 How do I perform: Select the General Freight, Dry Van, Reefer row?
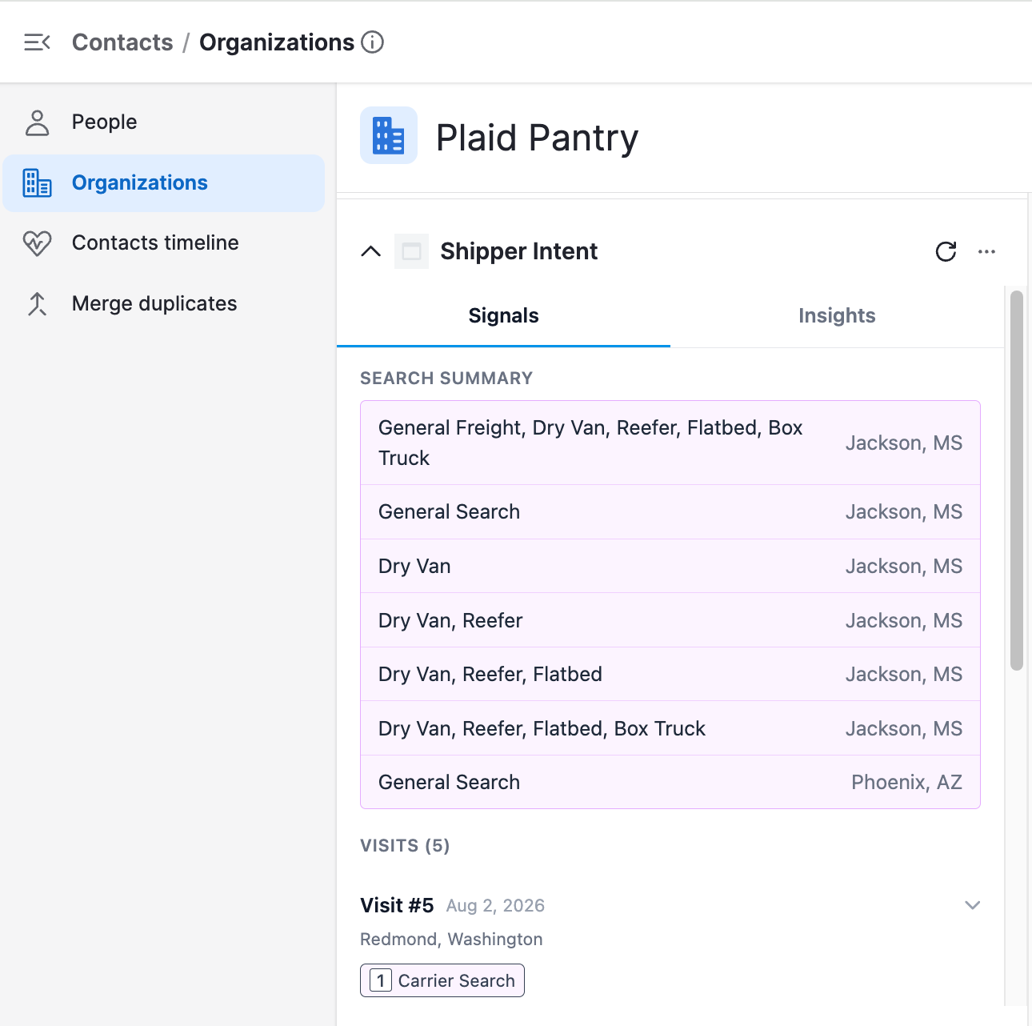pyautogui.click(x=670, y=443)
